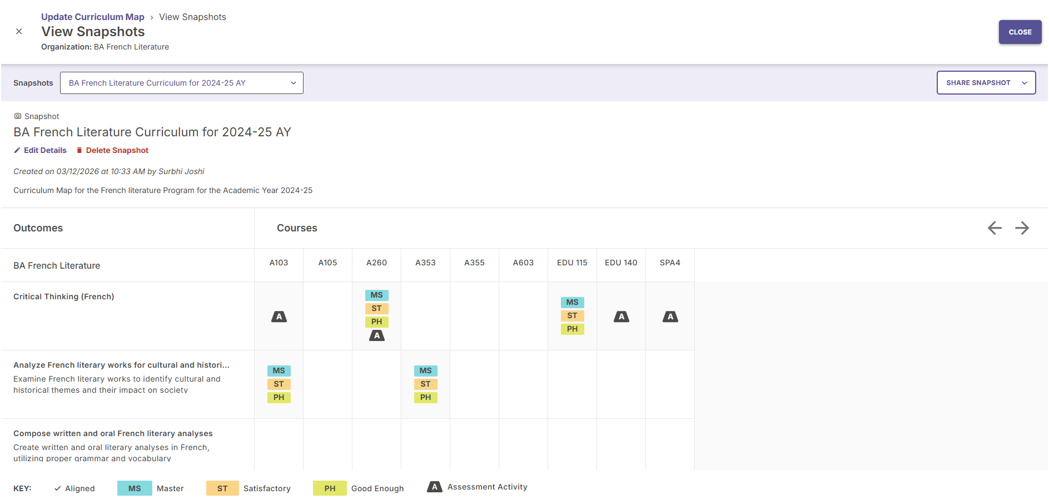Click the right arrow to scroll courses forward

[x=1022, y=228]
